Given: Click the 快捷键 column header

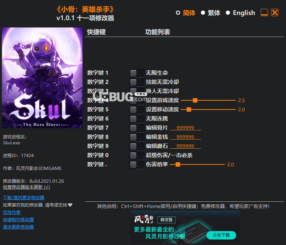Looking at the screenshot, I should point(96,32).
